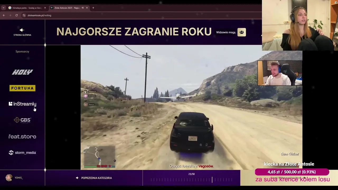
Task: Click the browser forward arrow
Action: click(10, 15)
